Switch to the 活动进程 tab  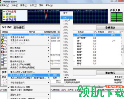[x=19, y=27]
